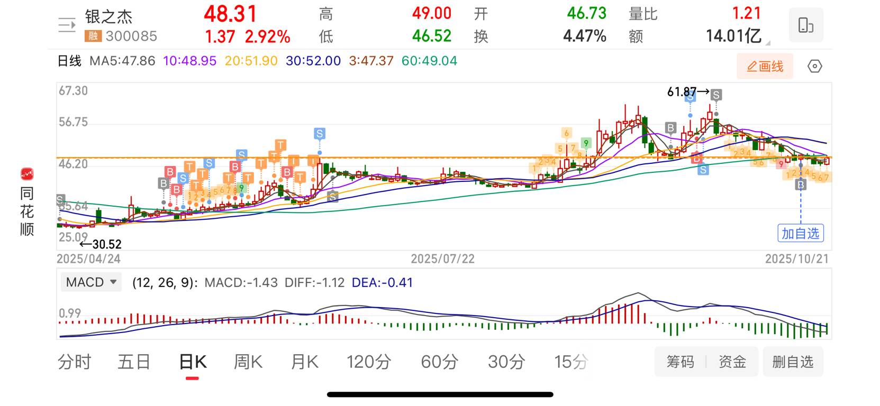Viewport: 880px width, 406px height.
Task: Tap the rotate screen device icon
Action: click(x=806, y=25)
